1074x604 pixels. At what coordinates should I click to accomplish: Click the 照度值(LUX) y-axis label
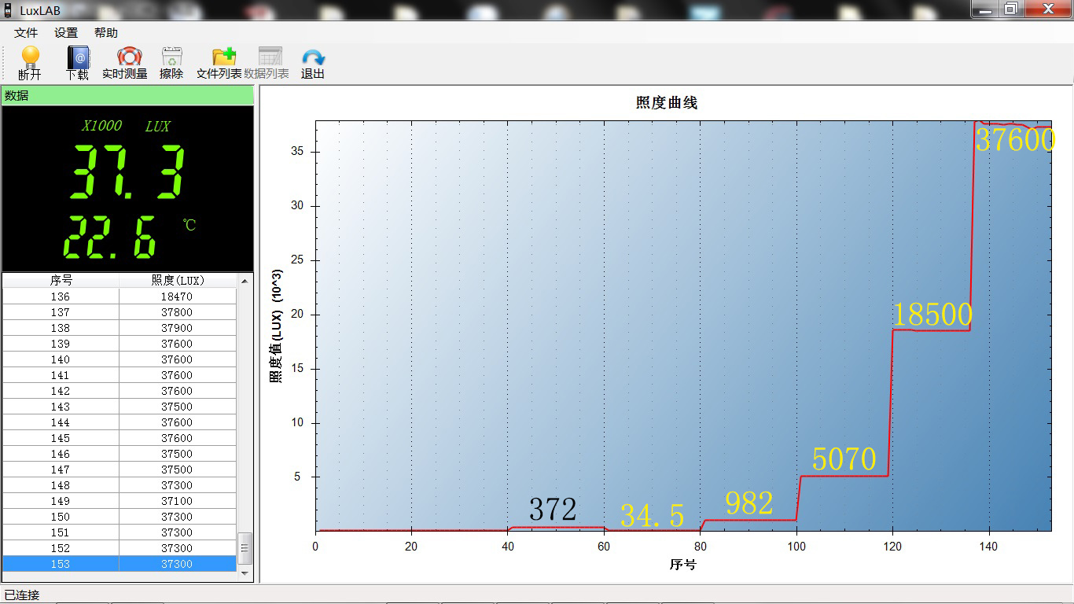(x=275, y=325)
